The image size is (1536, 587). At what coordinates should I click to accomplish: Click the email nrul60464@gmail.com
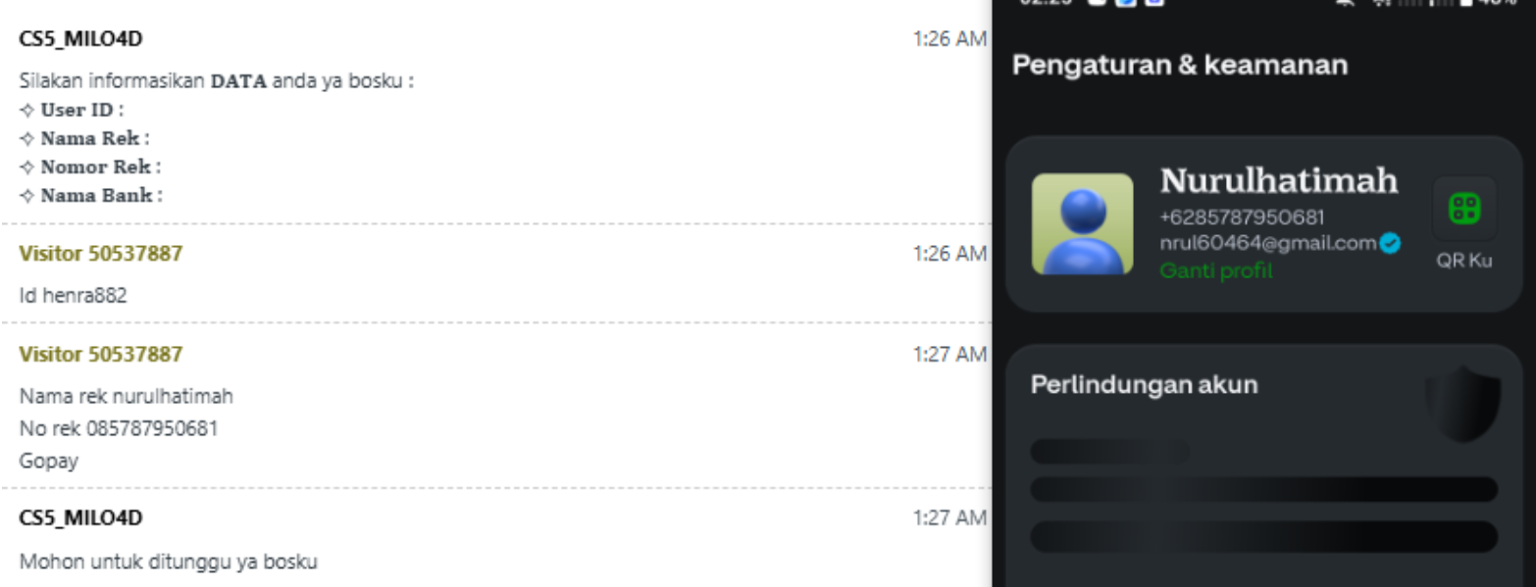pyautogui.click(x=1268, y=243)
